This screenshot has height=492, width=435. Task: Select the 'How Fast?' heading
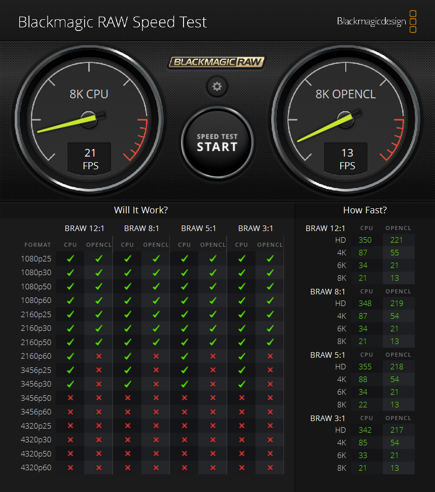tap(365, 210)
